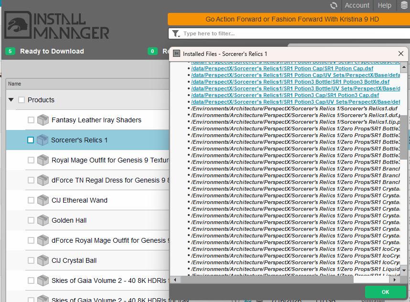Confirm the dialog with OK
Viewport: 410px width, 302px height.
(x=386, y=292)
